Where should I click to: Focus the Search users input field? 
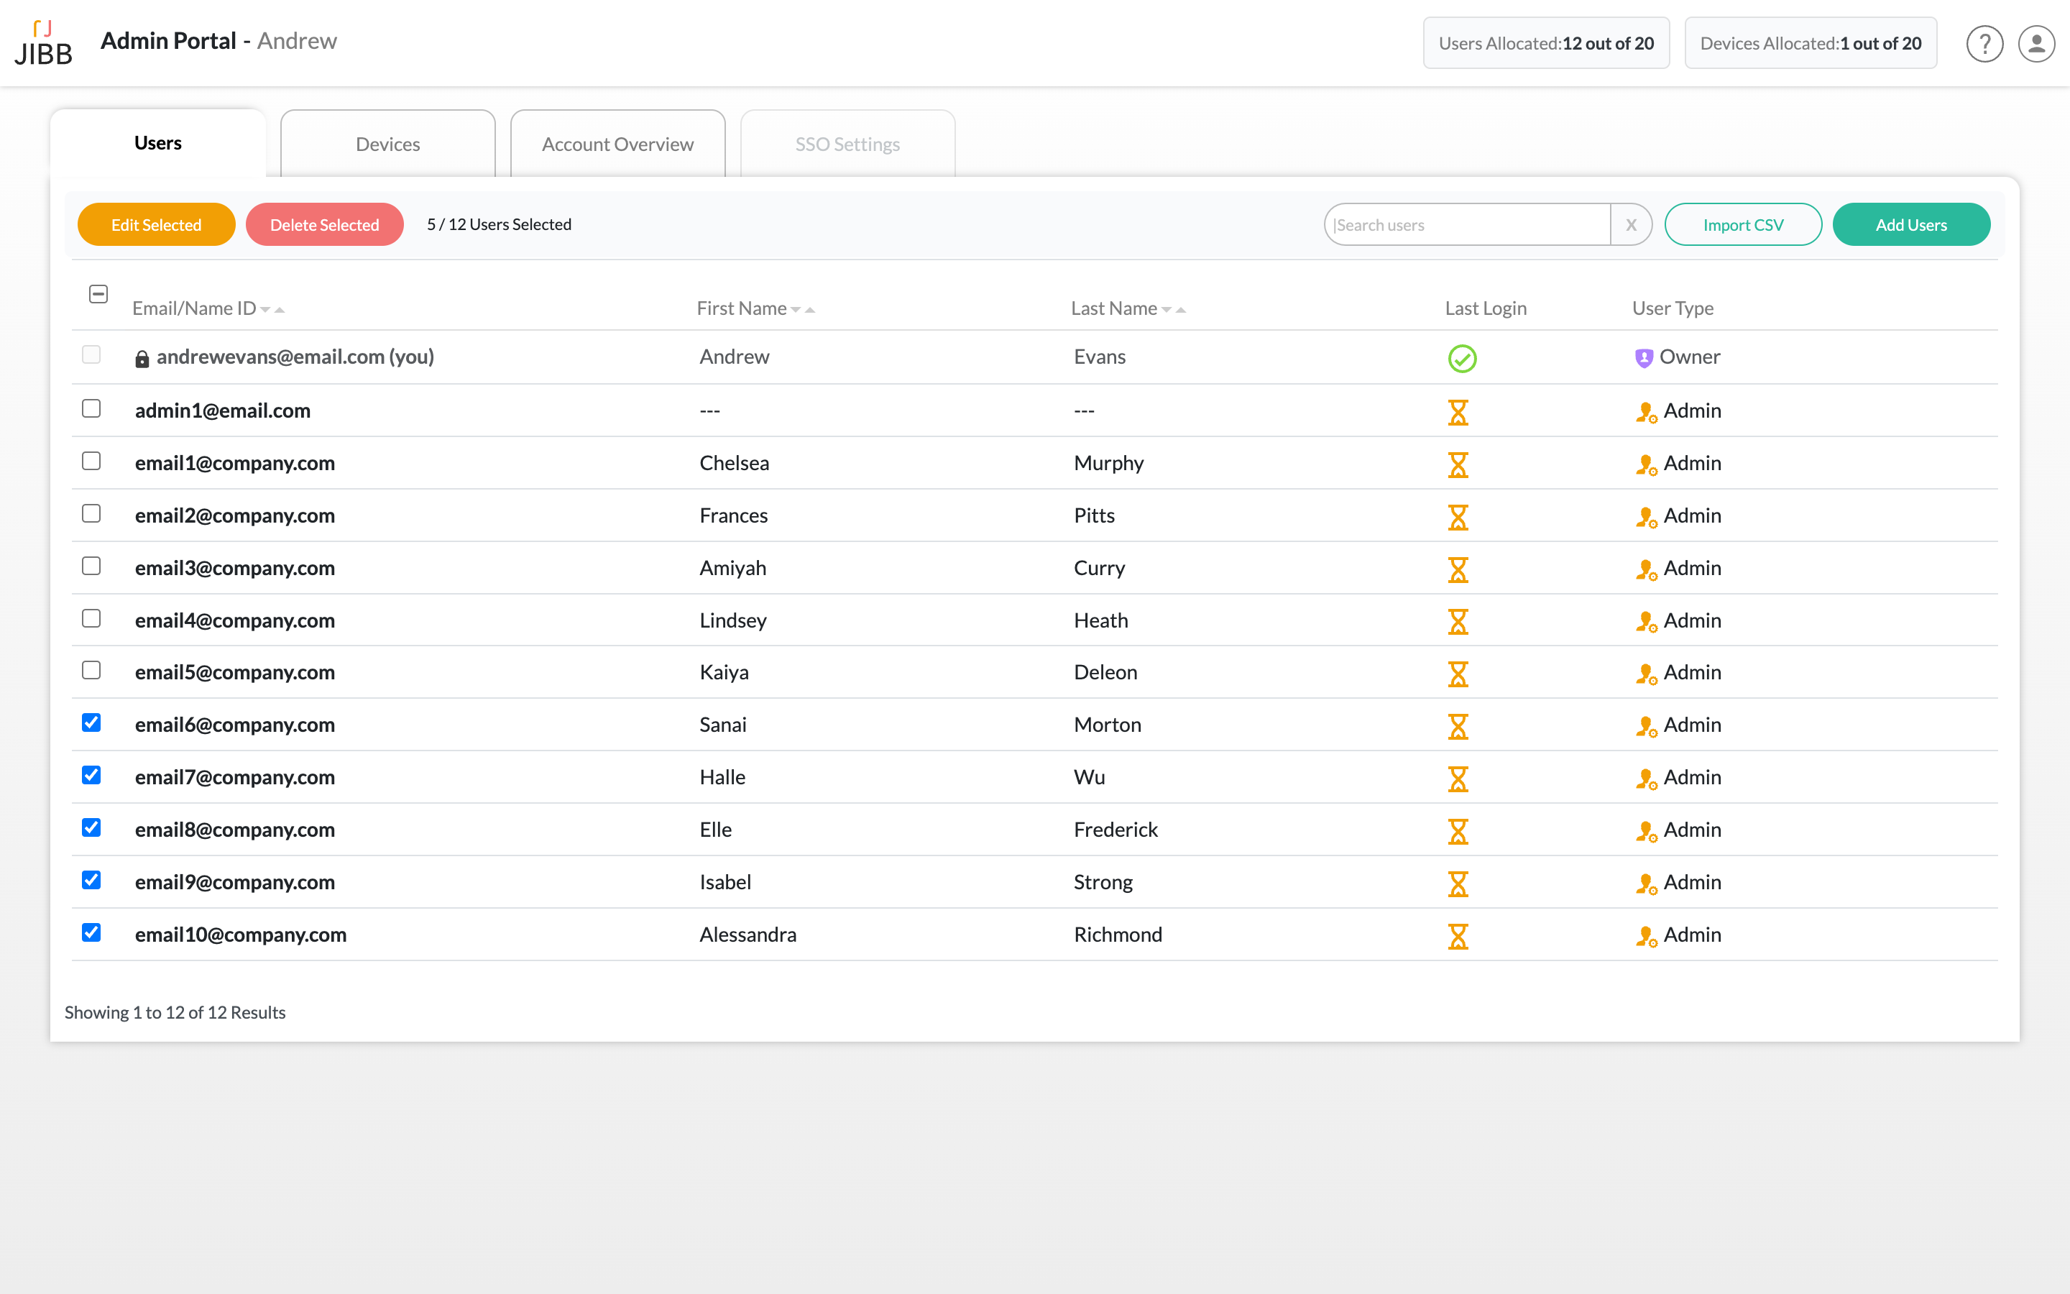[1468, 224]
